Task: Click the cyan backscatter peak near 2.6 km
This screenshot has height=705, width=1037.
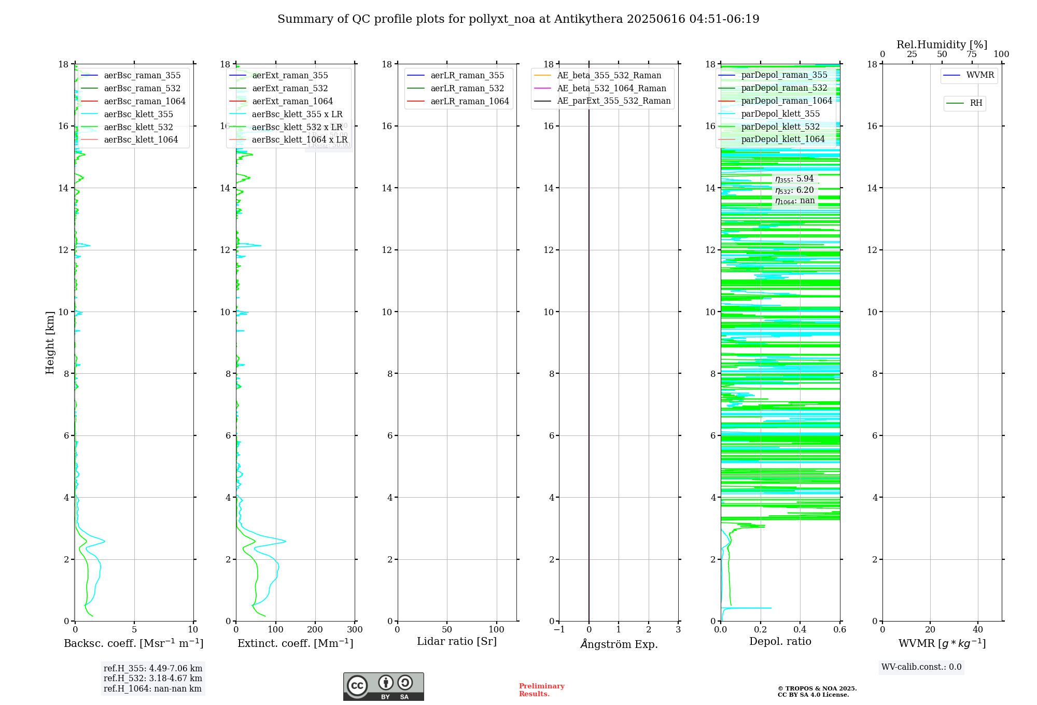Action: click(104, 542)
